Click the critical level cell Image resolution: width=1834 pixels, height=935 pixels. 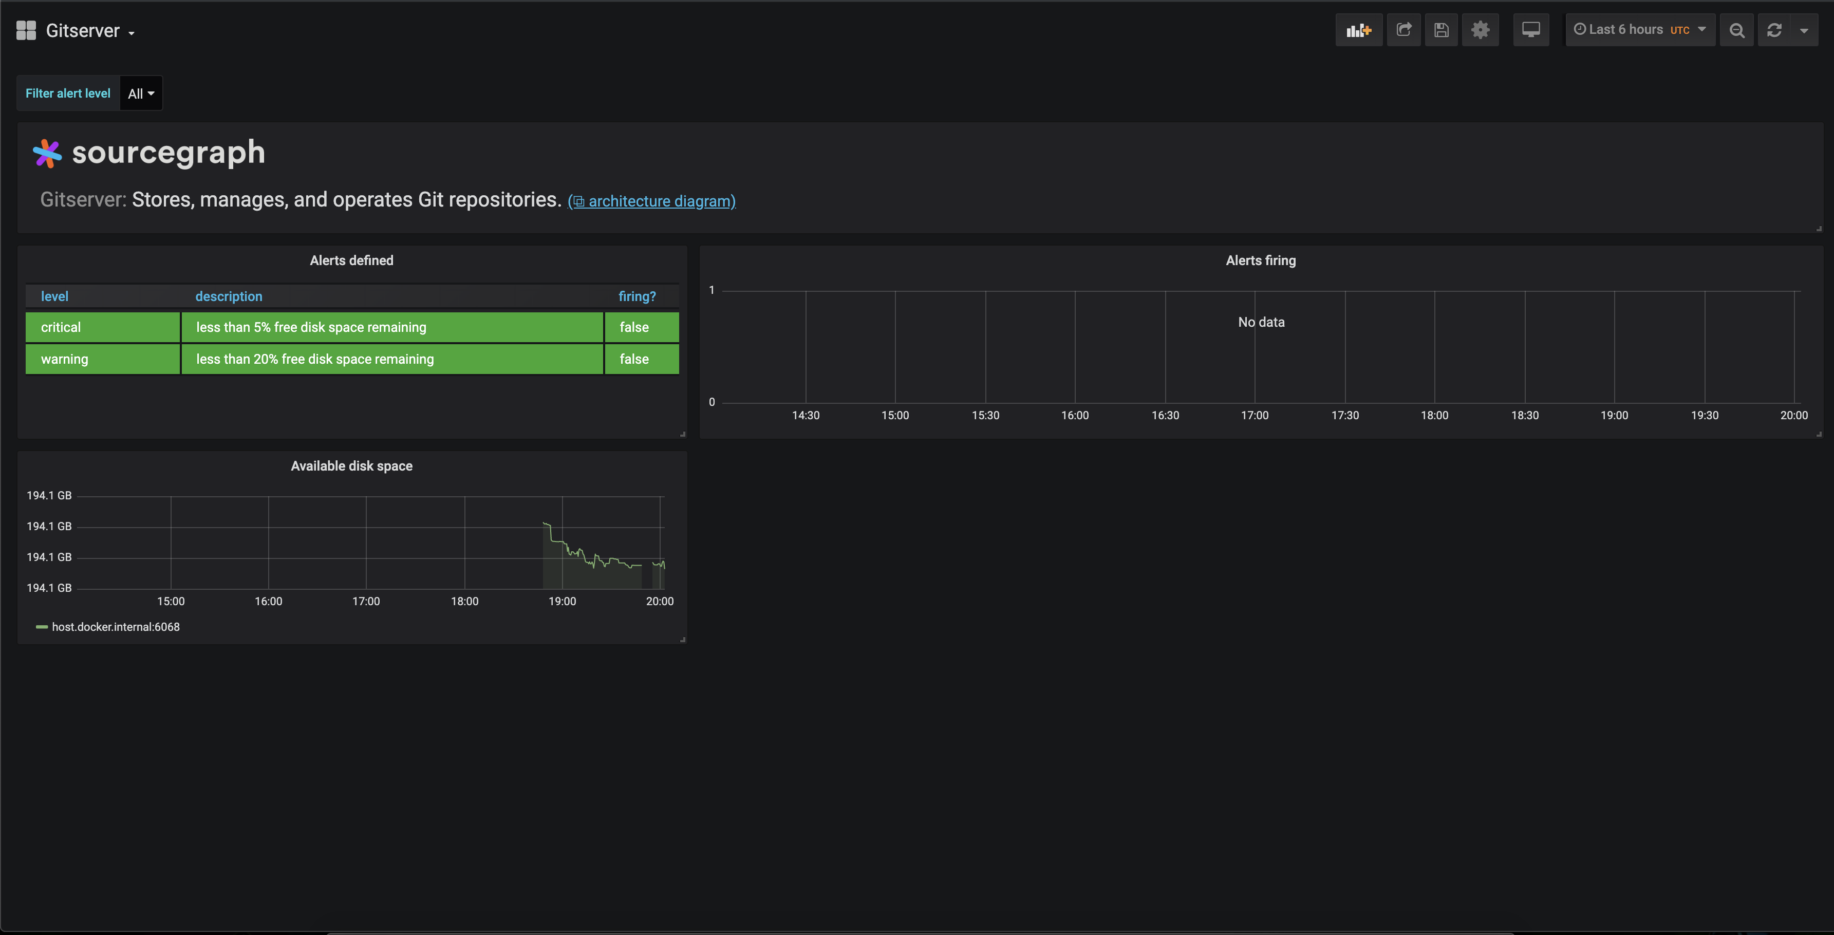point(103,328)
